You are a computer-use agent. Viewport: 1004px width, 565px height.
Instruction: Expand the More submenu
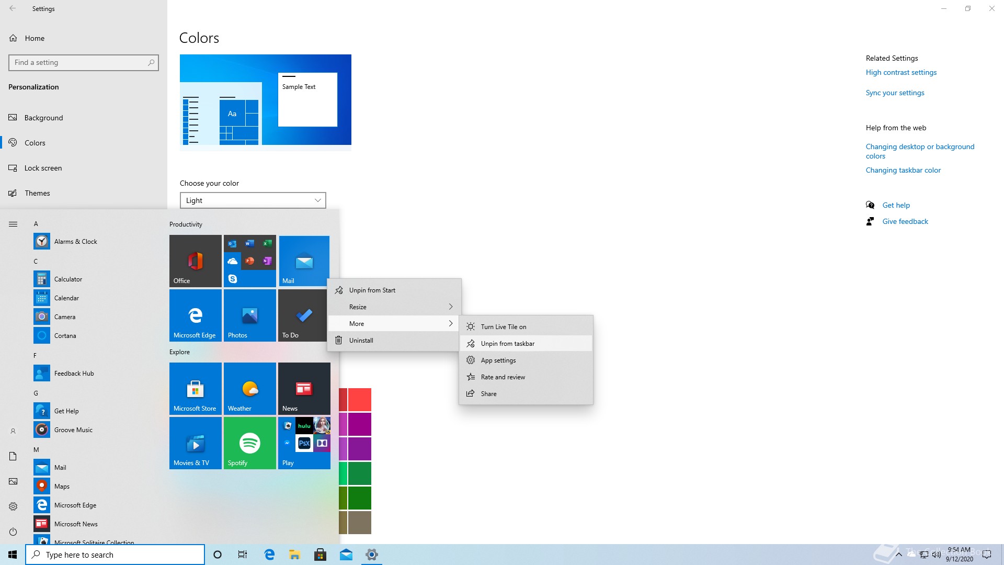pyautogui.click(x=394, y=323)
